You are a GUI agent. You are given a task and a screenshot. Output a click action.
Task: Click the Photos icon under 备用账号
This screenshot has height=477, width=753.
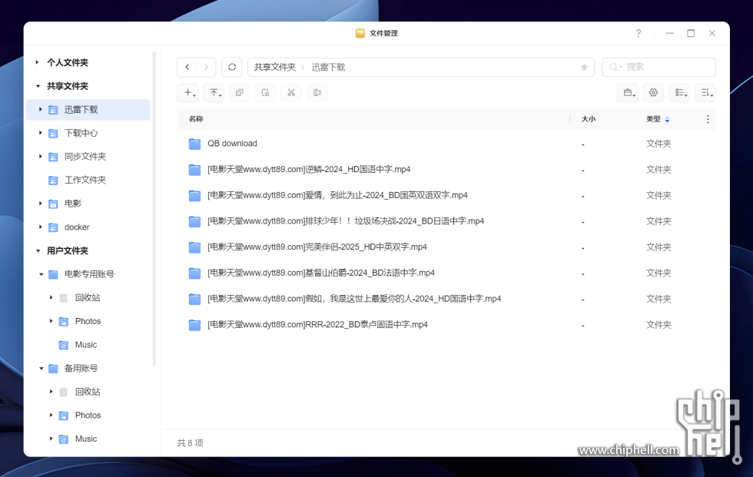(x=63, y=415)
